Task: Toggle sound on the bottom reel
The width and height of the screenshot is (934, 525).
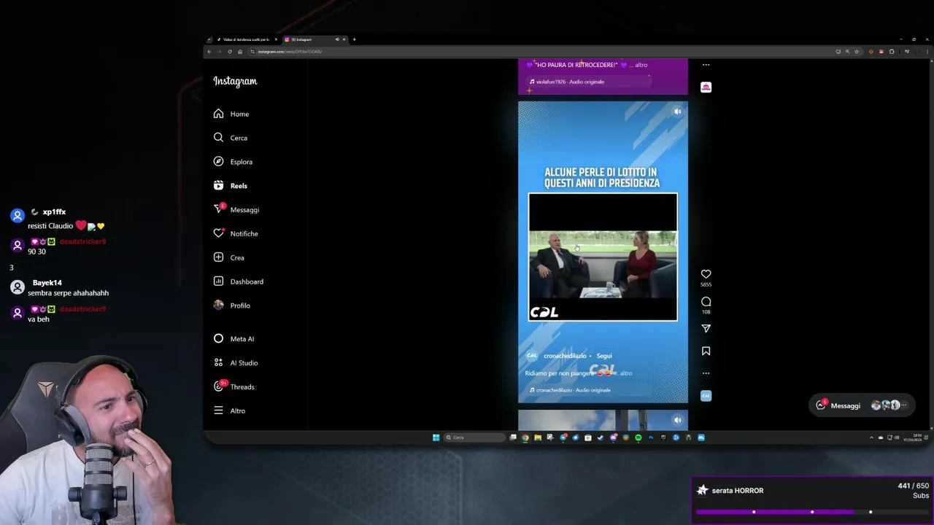Action: (677, 420)
